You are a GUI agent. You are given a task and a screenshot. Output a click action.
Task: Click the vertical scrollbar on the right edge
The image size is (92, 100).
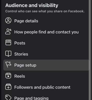[x=90, y=50]
